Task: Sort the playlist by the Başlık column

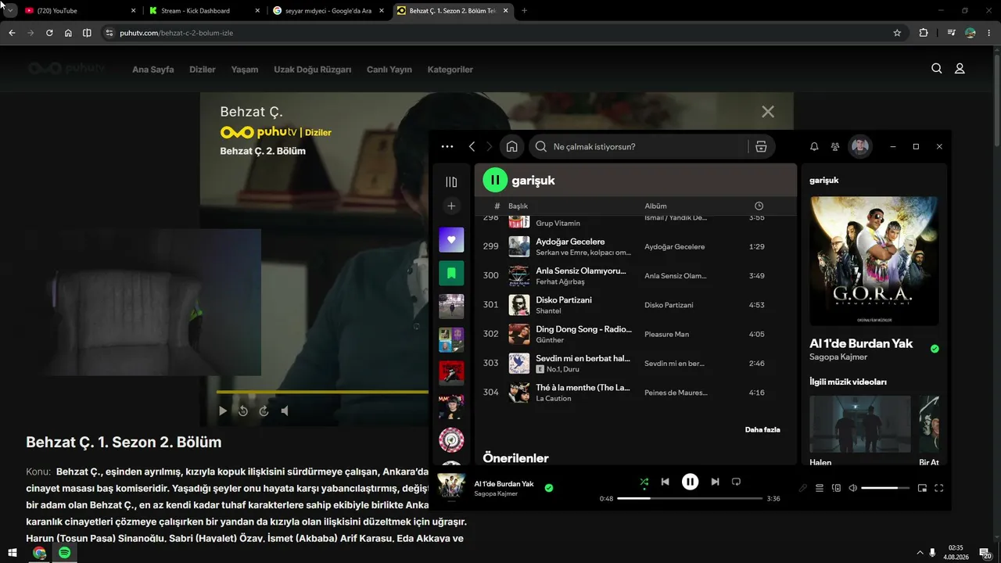Action: [x=518, y=206]
